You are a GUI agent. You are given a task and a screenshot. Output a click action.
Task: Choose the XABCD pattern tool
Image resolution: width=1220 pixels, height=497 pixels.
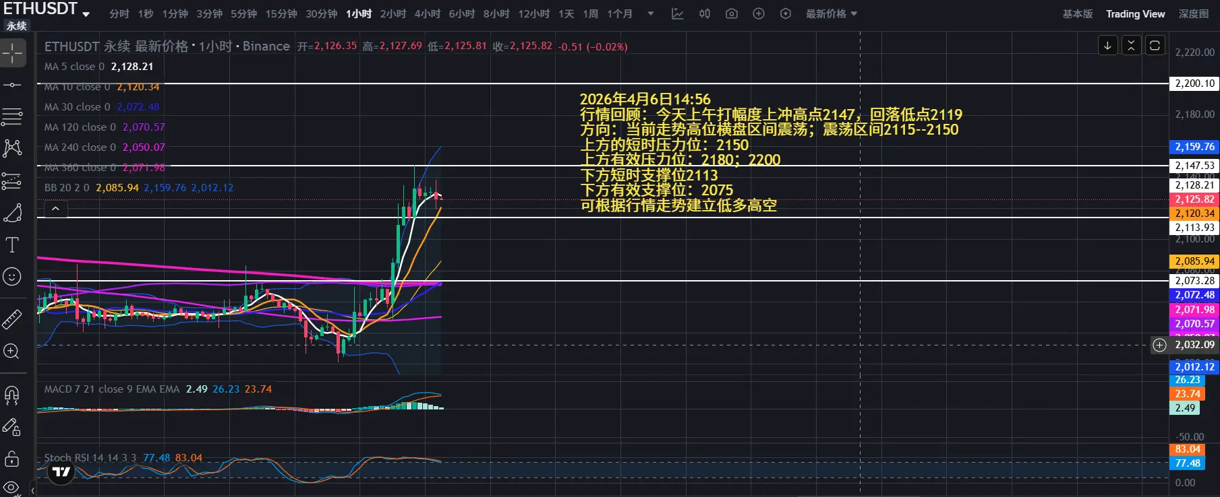click(12, 148)
